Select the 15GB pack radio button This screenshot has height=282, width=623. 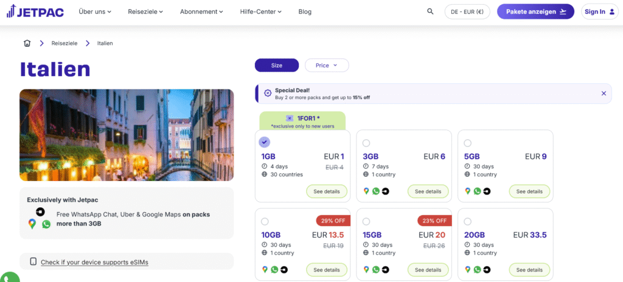pos(366,221)
